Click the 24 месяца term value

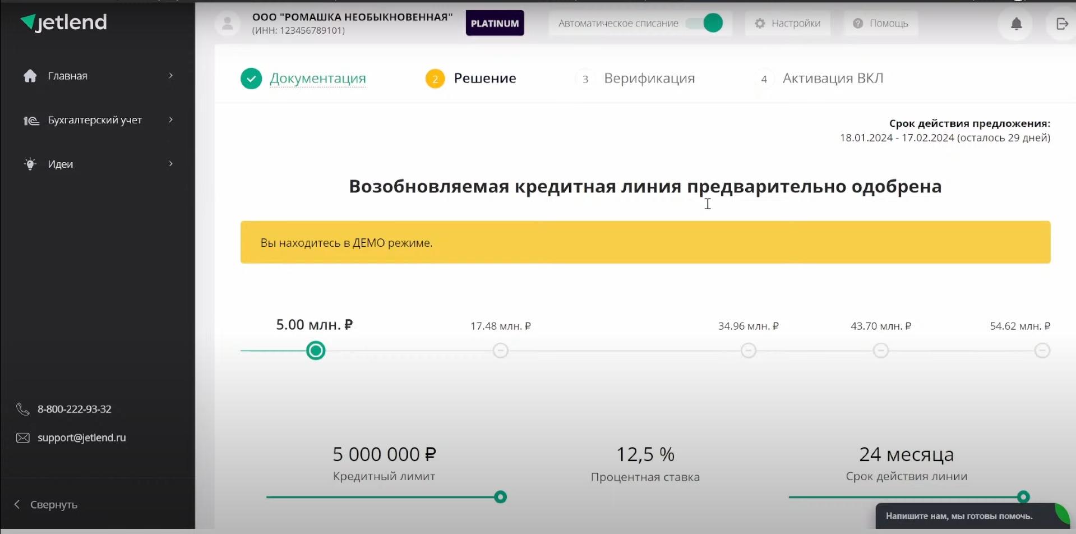pos(906,454)
